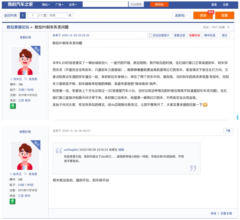The height and width of the screenshot is (220, 240).
Task: Click the current page number input
Action: [33, 15]
